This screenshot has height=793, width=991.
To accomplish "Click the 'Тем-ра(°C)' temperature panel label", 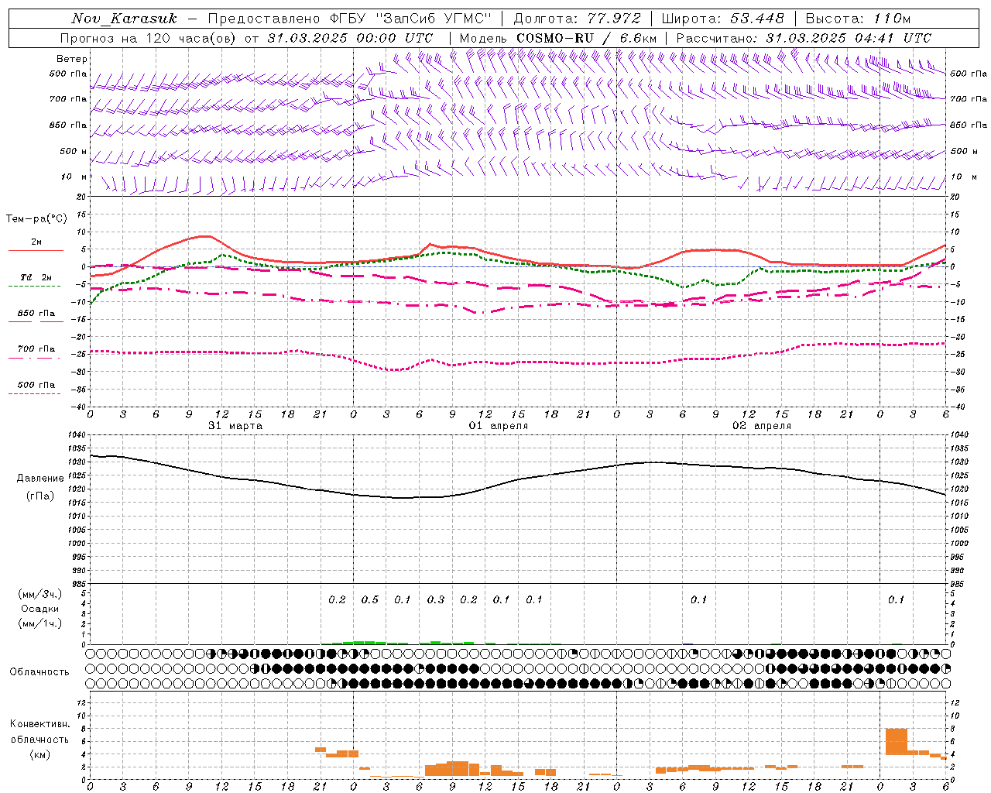I will (36, 219).
